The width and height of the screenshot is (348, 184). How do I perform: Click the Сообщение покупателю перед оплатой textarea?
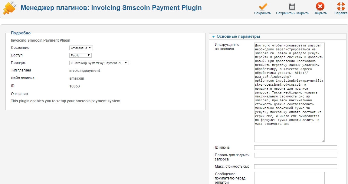tap(289, 178)
